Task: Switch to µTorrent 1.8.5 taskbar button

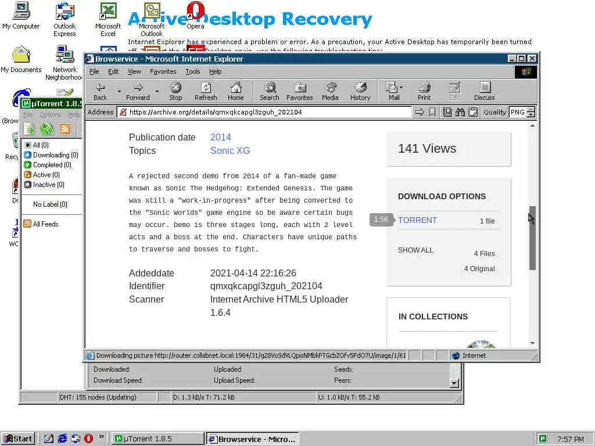Action: pyautogui.click(x=158, y=439)
